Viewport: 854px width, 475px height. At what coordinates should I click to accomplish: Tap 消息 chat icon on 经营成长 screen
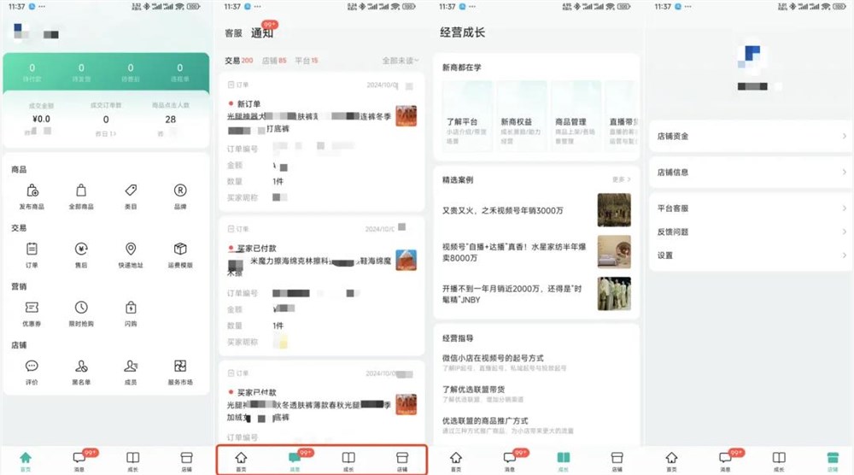click(x=510, y=458)
